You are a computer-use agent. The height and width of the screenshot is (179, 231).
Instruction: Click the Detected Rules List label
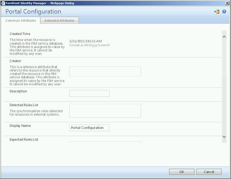(24, 105)
